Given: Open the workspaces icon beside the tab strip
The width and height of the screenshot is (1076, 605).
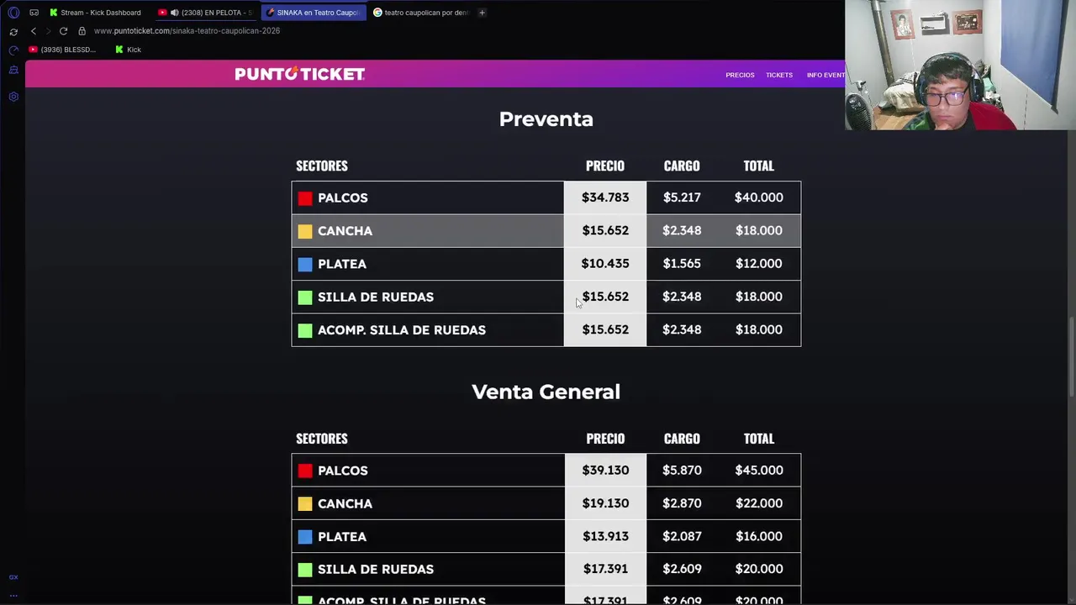Looking at the screenshot, I should [34, 13].
